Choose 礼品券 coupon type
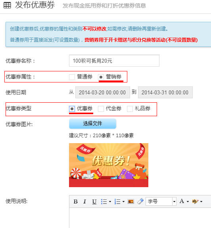The height and width of the screenshot is (228, 211). pos(130,109)
